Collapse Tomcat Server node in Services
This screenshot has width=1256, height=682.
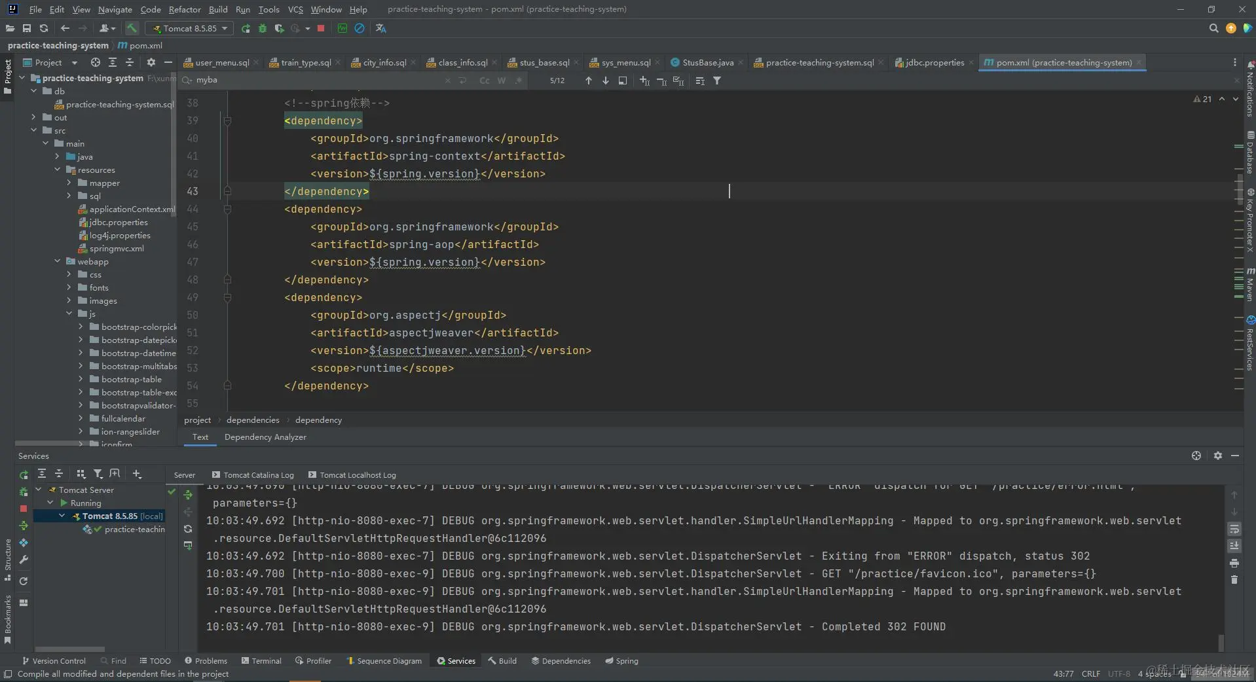coord(39,490)
